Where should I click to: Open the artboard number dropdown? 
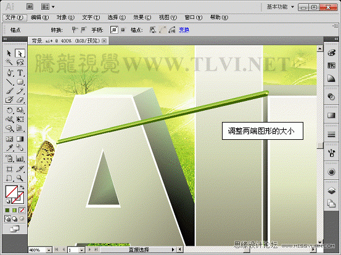click(81, 250)
